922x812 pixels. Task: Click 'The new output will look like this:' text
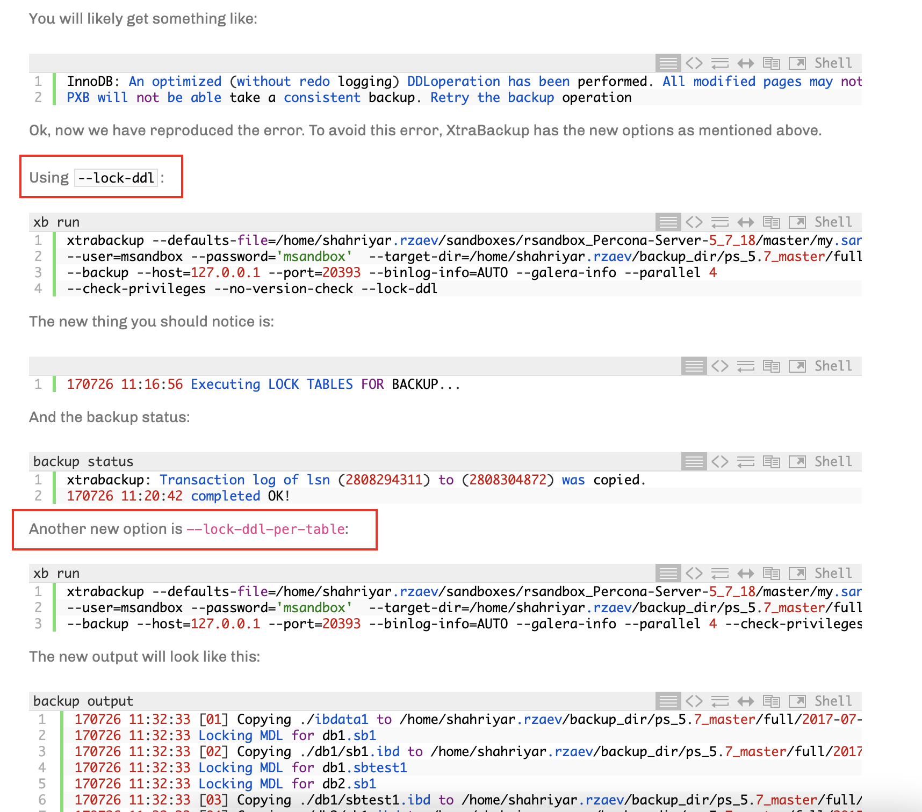(x=145, y=657)
